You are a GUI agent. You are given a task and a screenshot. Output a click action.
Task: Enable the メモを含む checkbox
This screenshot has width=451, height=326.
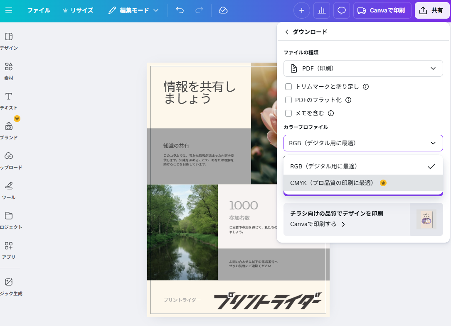point(288,113)
